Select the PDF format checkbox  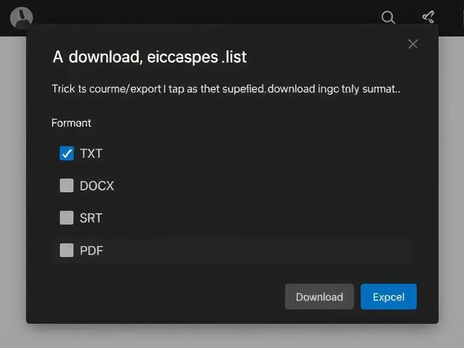tap(66, 250)
